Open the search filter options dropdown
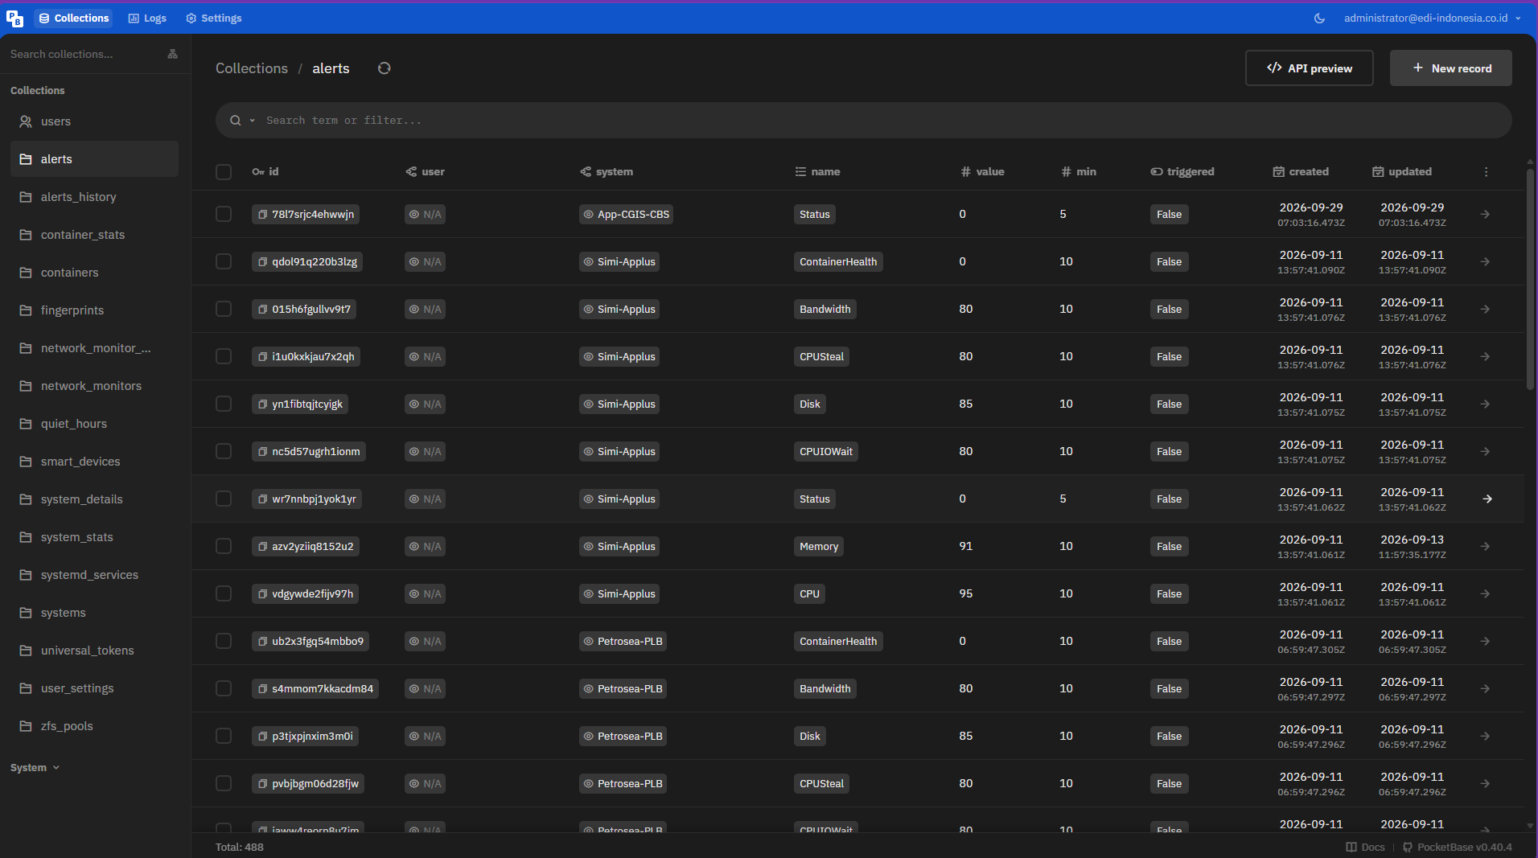1538x858 pixels. [242, 121]
